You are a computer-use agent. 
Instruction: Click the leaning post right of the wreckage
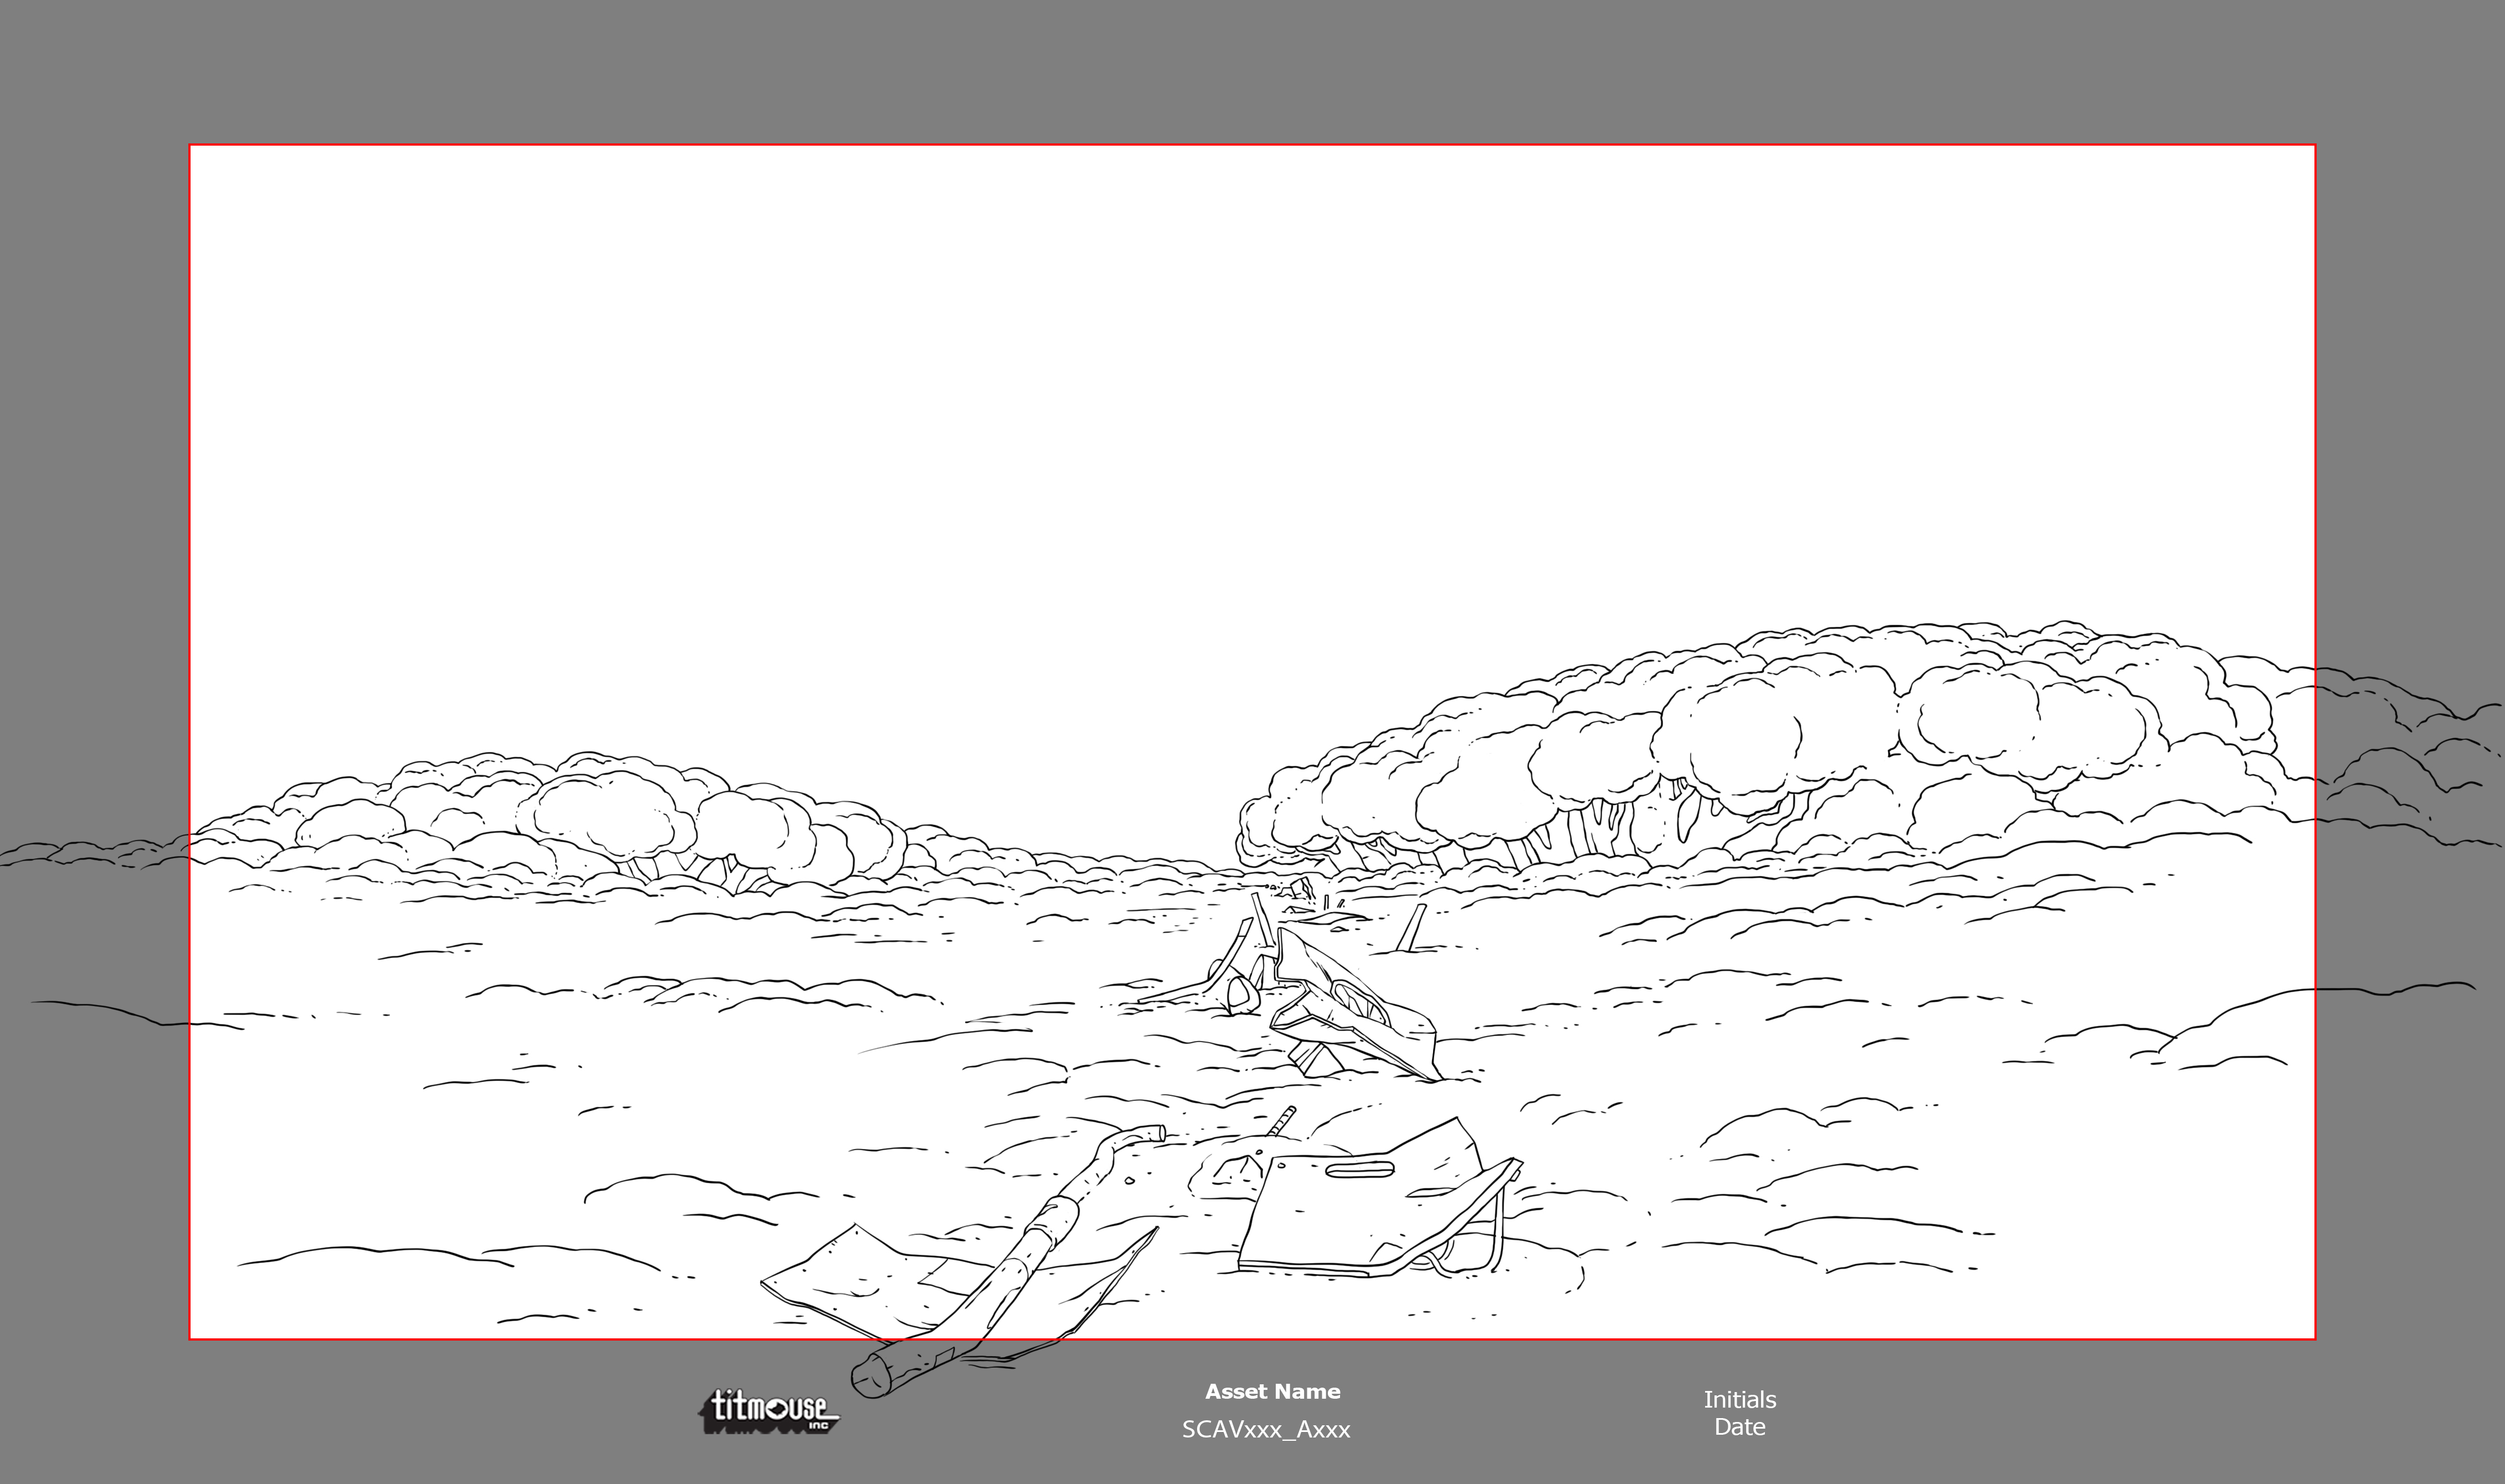point(1414,926)
